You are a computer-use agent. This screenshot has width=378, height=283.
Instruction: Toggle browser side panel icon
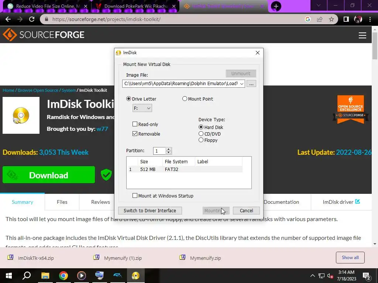click(346, 19)
